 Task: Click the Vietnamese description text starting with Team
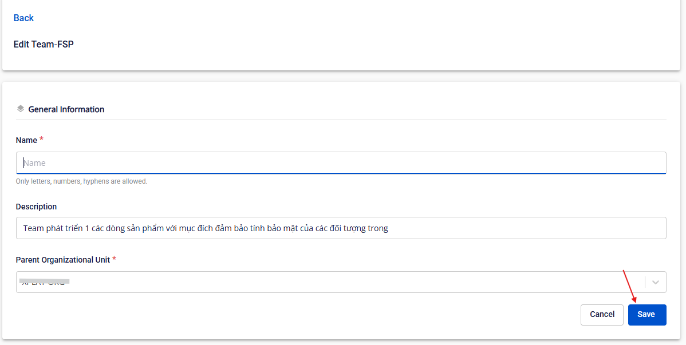tap(205, 228)
